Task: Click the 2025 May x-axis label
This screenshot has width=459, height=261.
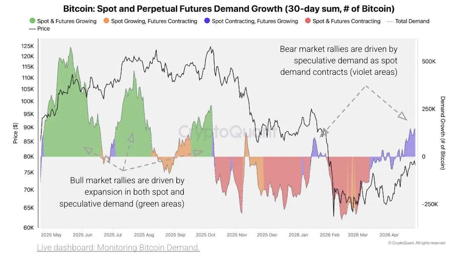Action: (51, 235)
